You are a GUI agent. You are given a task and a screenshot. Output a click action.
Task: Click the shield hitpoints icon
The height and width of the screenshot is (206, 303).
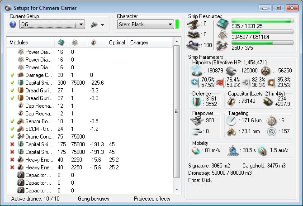pos(197,71)
